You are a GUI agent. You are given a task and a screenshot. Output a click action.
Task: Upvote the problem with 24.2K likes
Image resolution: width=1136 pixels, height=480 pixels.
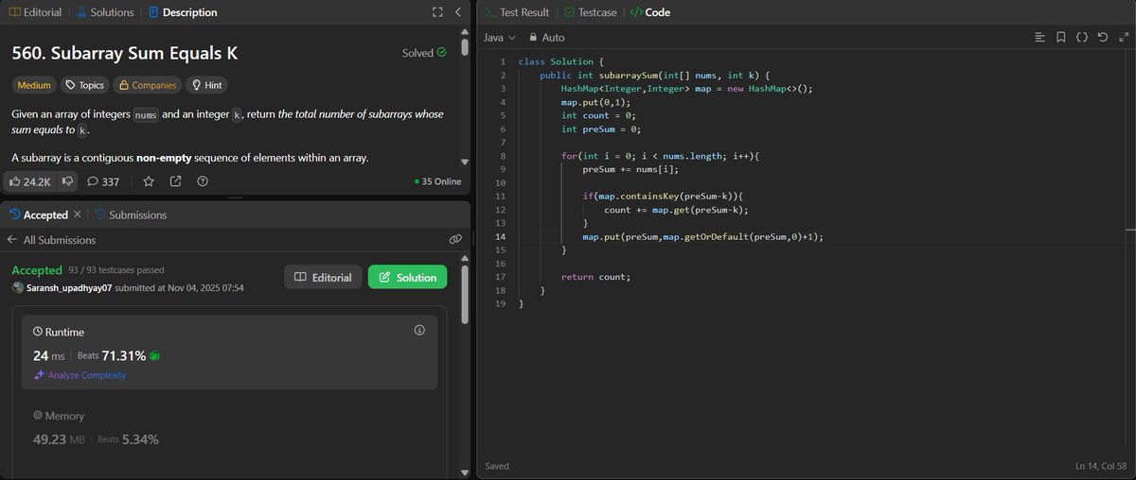(30, 181)
